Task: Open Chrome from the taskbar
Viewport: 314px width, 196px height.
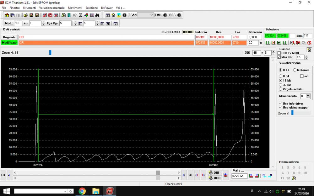Action: [82, 191]
